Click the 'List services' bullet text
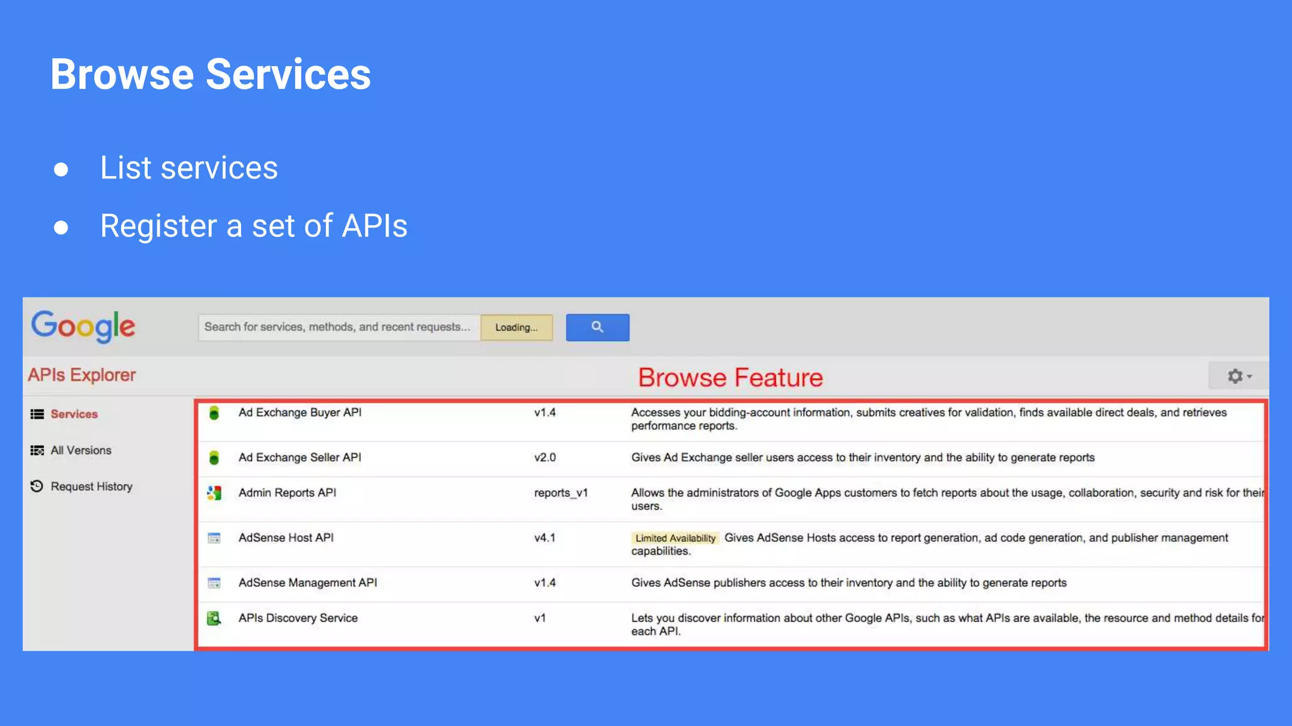 (x=189, y=168)
